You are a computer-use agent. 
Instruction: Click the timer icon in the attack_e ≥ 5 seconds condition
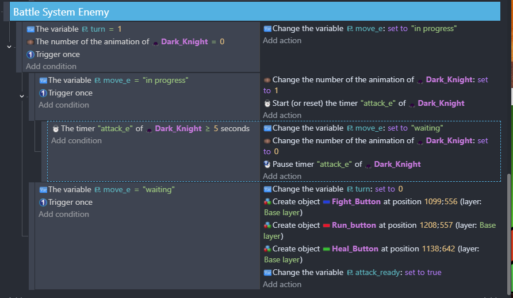(x=55, y=129)
